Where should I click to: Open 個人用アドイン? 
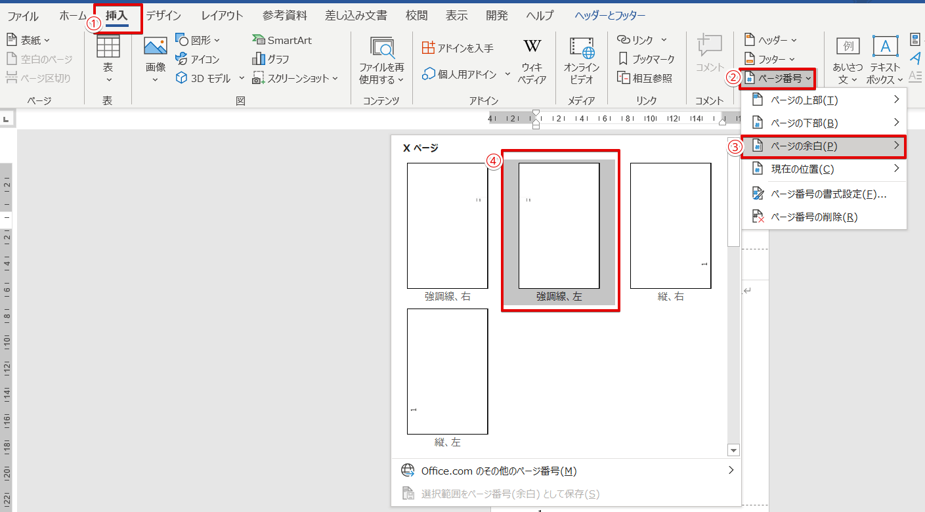[459, 74]
